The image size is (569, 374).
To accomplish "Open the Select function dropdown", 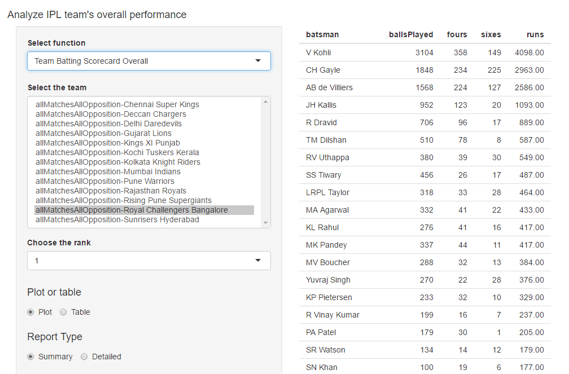I will click(x=141, y=61).
